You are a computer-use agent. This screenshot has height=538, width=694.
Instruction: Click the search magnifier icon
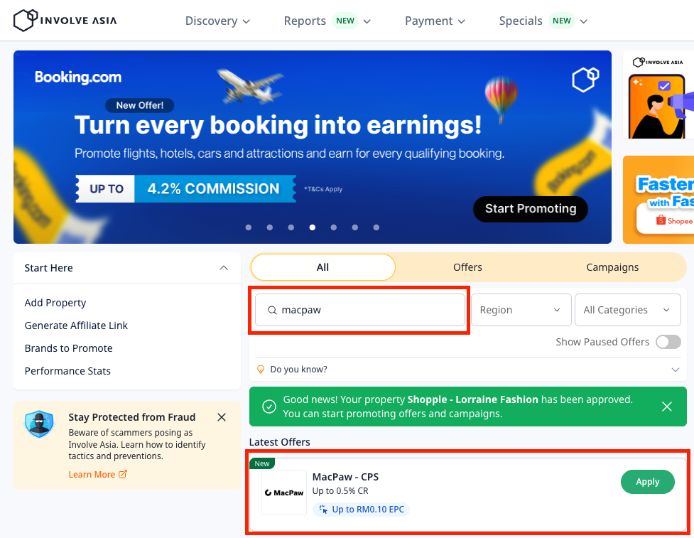click(x=272, y=310)
